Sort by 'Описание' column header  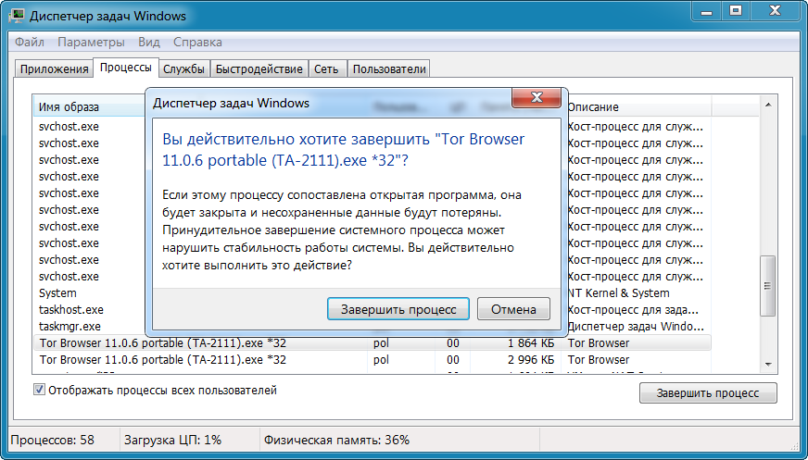click(639, 107)
